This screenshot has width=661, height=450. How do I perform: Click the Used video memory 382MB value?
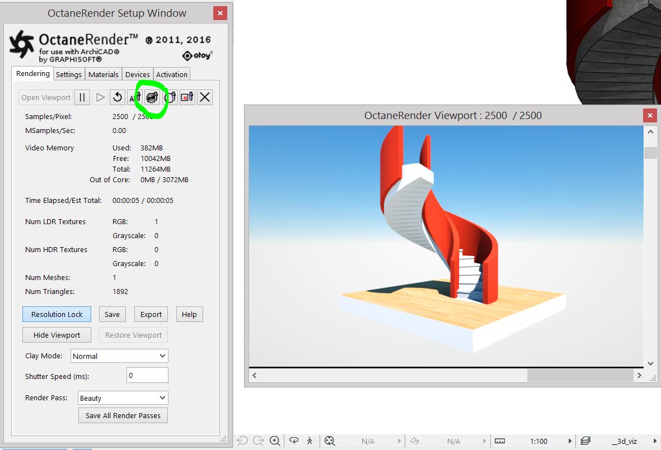pos(151,148)
